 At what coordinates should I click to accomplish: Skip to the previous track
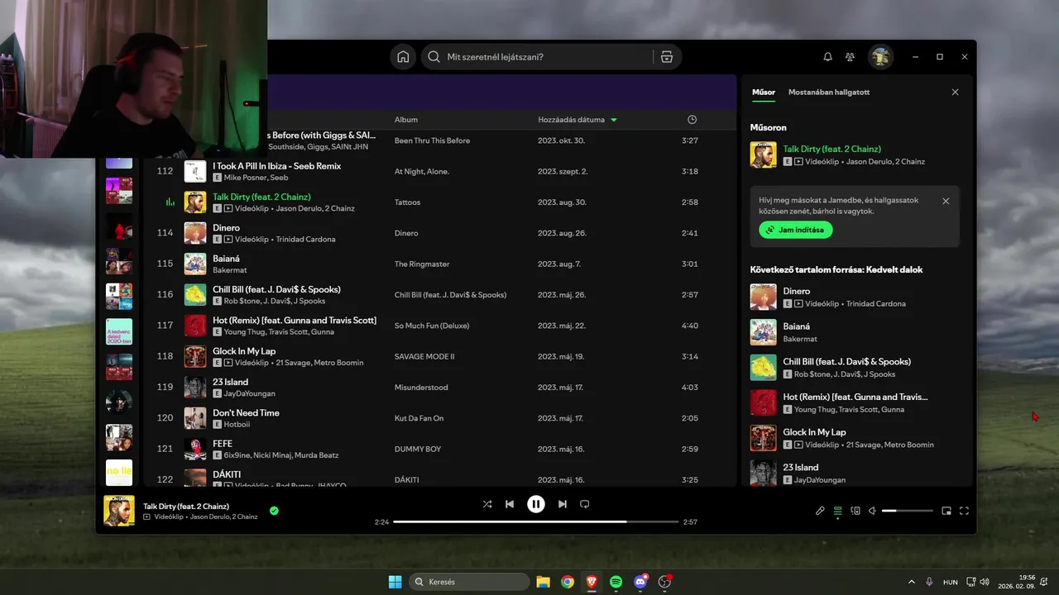pos(510,504)
